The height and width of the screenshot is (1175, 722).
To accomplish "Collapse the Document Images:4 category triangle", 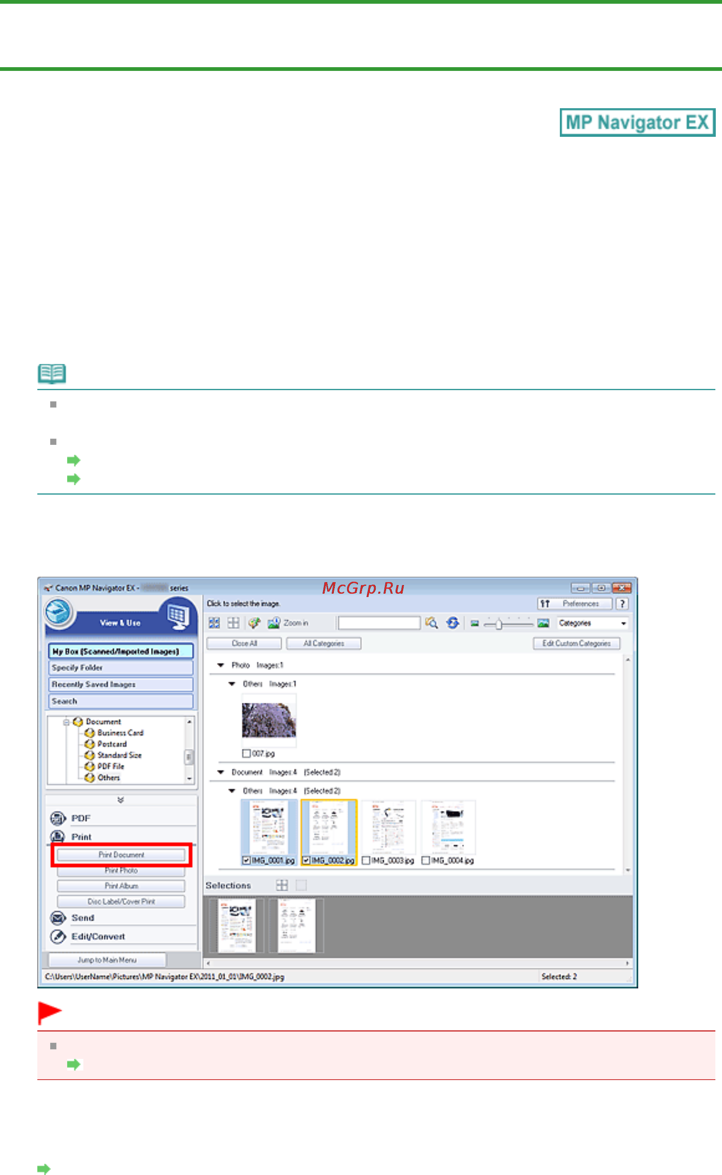I will [221, 772].
